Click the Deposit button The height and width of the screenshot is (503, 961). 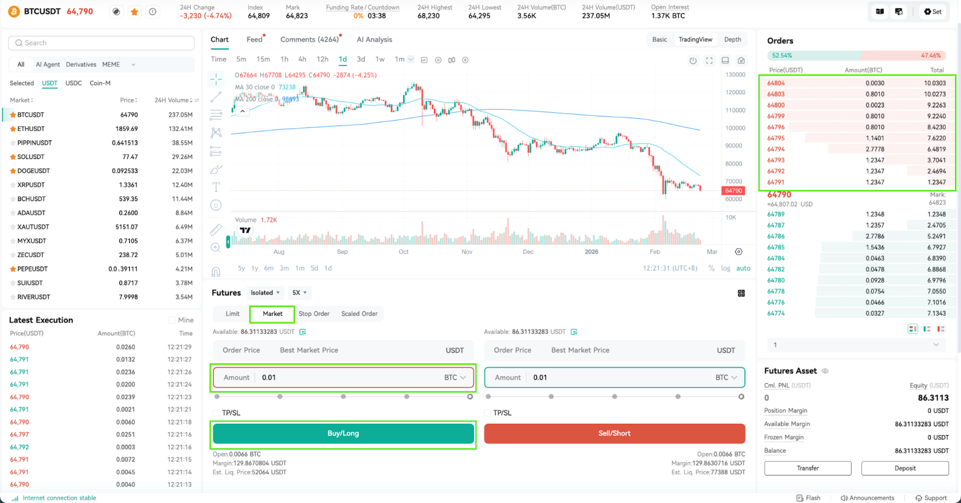[x=905, y=468]
